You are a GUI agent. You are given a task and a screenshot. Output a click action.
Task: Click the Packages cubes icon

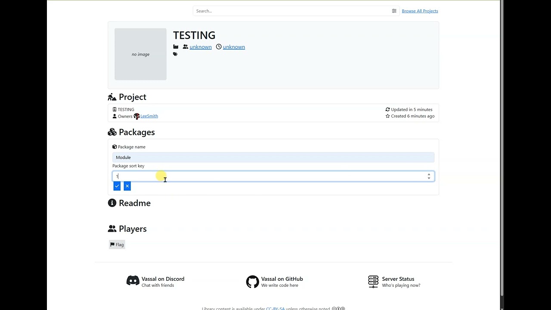[112, 132]
